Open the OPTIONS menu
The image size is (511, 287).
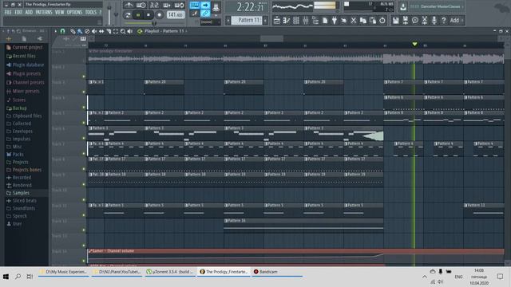tap(74, 13)
